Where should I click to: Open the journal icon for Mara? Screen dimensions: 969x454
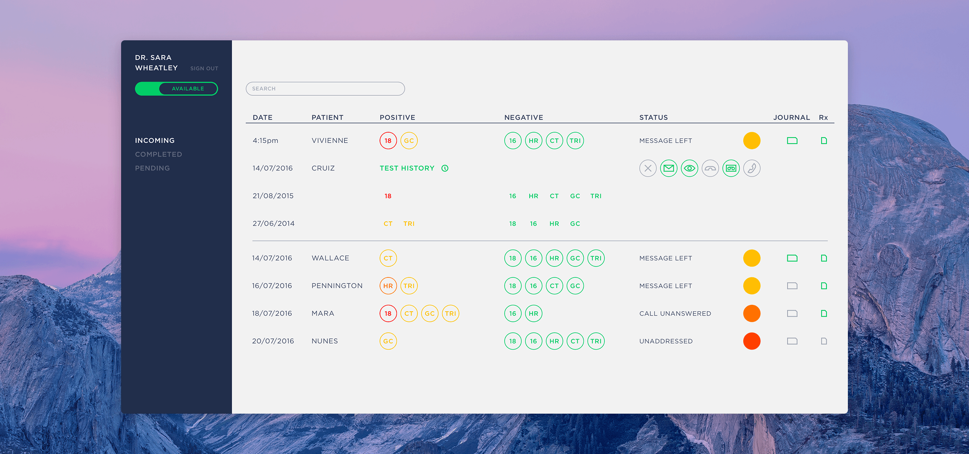click(x=792, y=313)
